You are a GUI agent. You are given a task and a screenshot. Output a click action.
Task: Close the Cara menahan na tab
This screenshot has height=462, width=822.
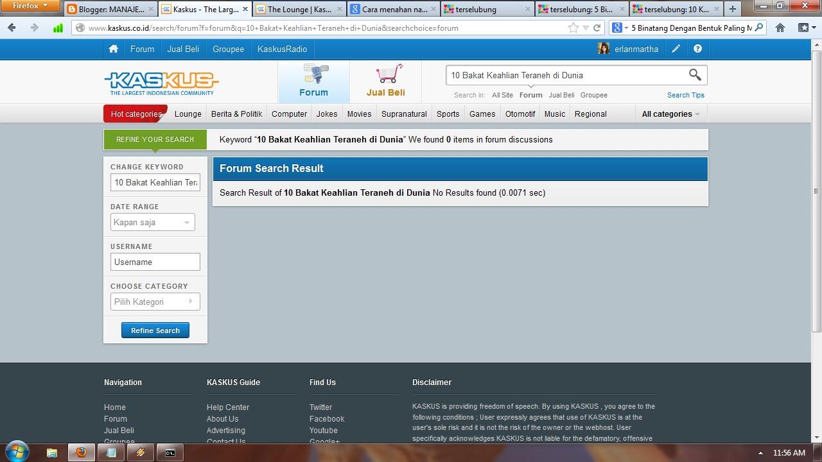tap(433, 9)
